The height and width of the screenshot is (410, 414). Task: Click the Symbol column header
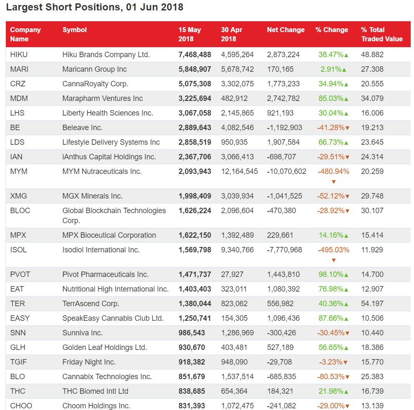click(x=74, y=30)
